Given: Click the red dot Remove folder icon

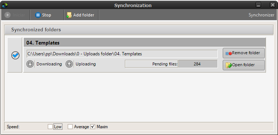Looking at the screenshot, I should pyautogui.click(x=229, y=53).
